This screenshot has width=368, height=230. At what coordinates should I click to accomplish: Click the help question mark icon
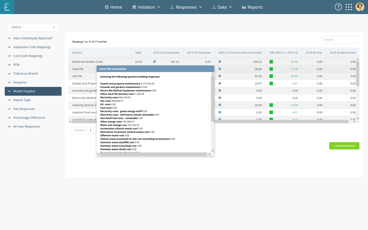(338, 7)
